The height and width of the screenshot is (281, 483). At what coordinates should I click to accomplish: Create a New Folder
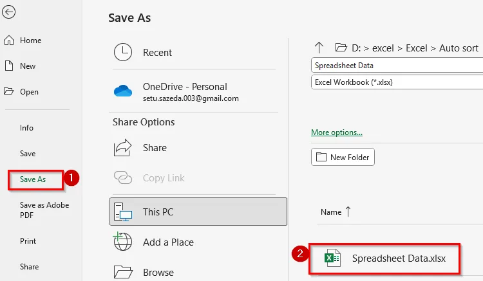[x=343, y=157]
